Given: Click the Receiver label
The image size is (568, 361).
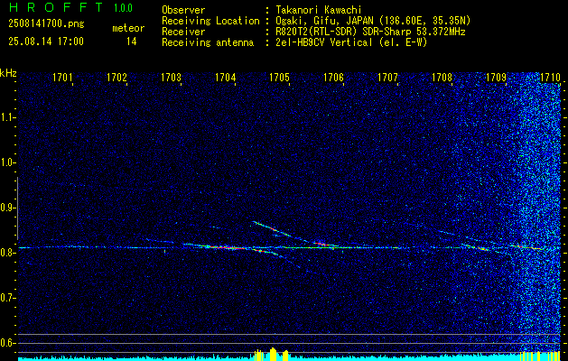Looking at the screenshot, I should tap(183, 32).
